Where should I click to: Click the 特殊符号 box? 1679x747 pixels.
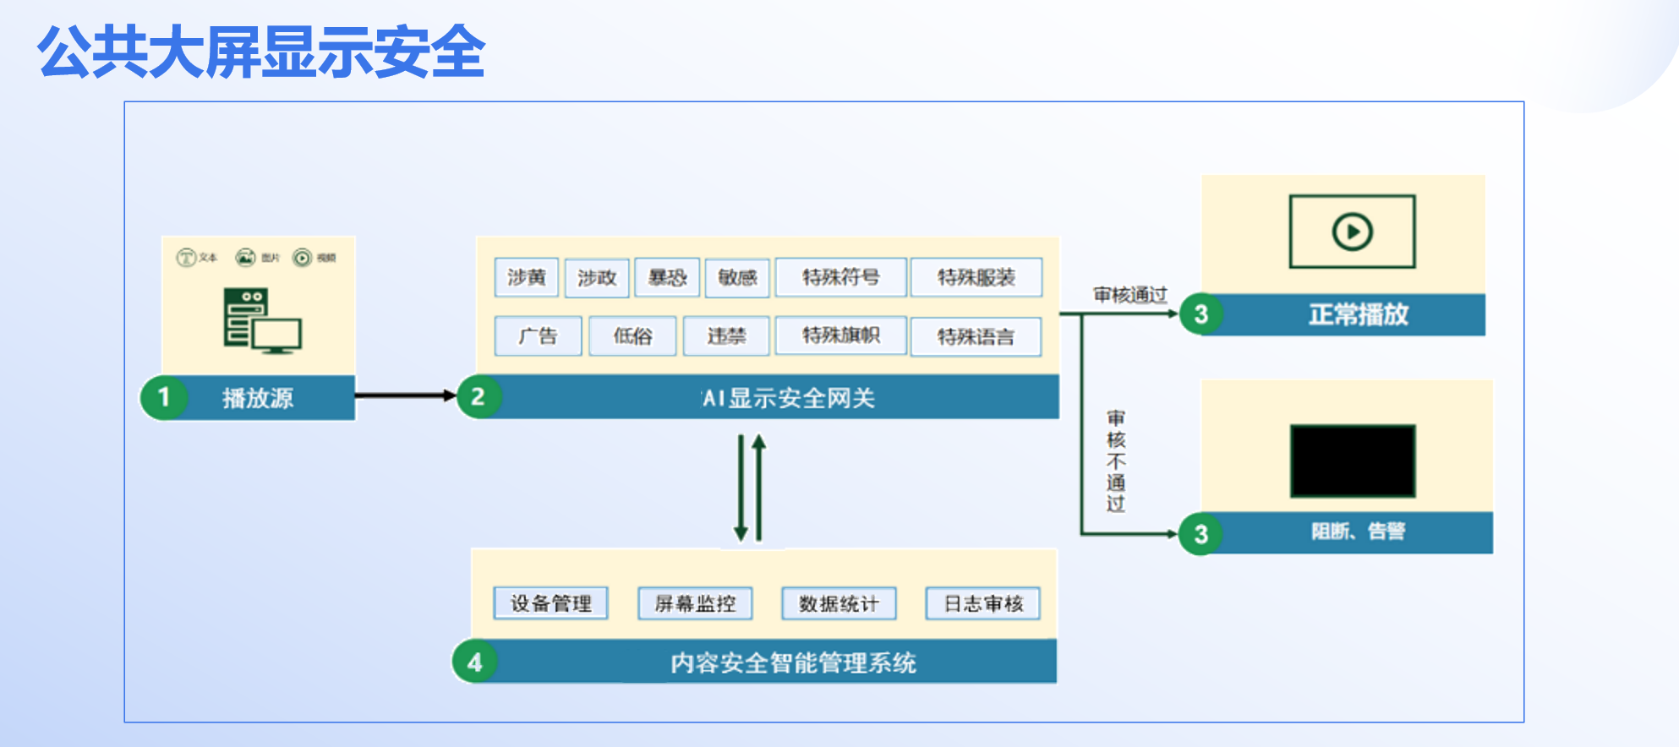[840, 277]
